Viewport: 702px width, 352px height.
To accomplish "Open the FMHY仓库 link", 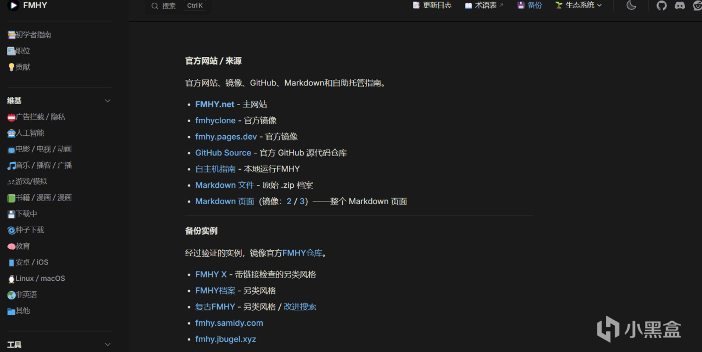I will [302, 253].
